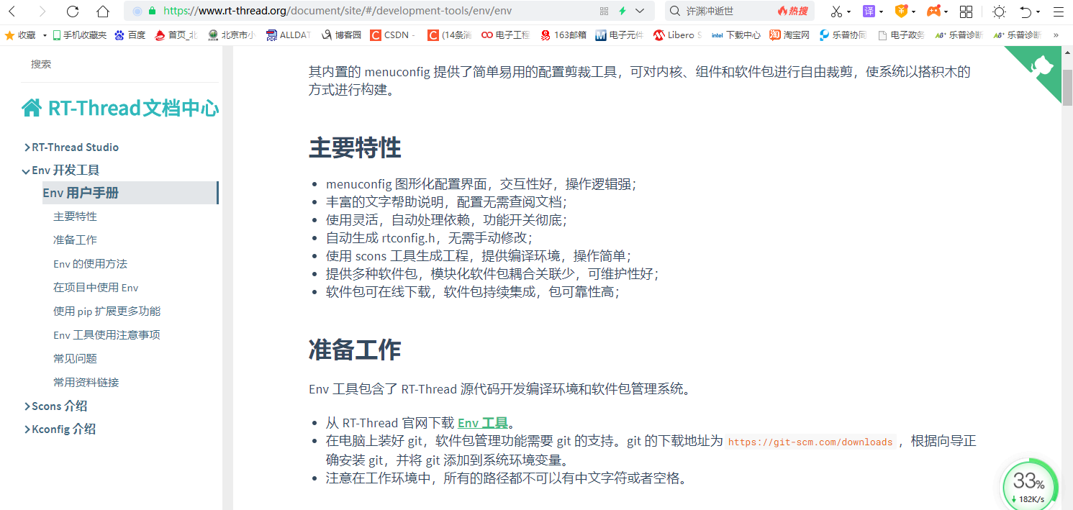1073x510 pixels.
Task: Open CSDN from the bookmarks bar
Action: pos(391,34)
